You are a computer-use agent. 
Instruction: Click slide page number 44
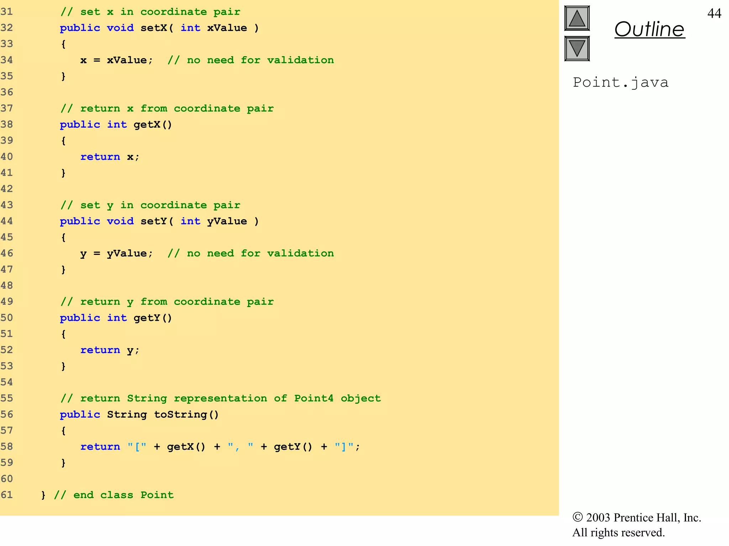(x=714, y=14)
